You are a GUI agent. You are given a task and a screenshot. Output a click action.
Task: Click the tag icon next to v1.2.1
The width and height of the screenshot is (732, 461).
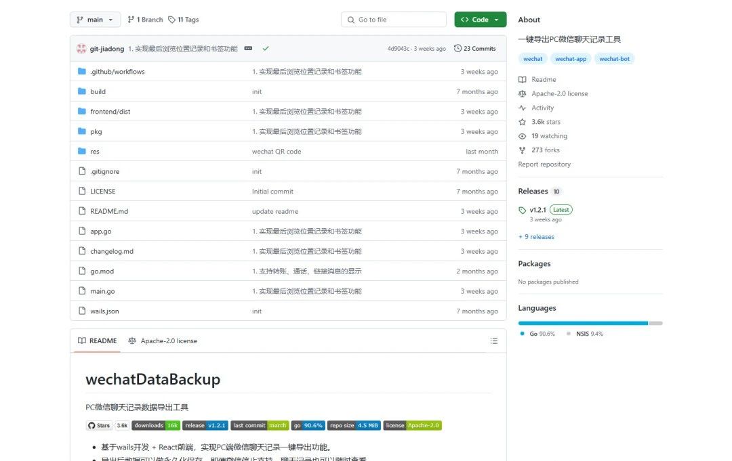pyautogui.click(x=523, y=211)
